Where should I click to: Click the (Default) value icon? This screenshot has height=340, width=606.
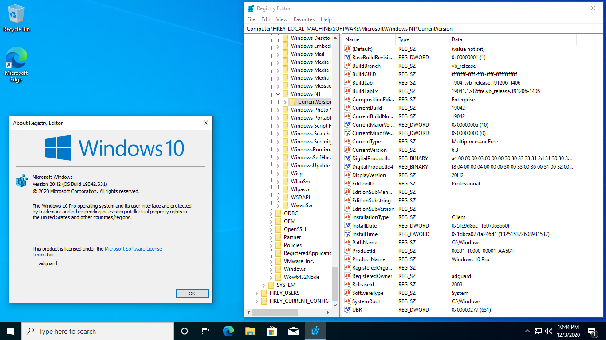[348, 49]
